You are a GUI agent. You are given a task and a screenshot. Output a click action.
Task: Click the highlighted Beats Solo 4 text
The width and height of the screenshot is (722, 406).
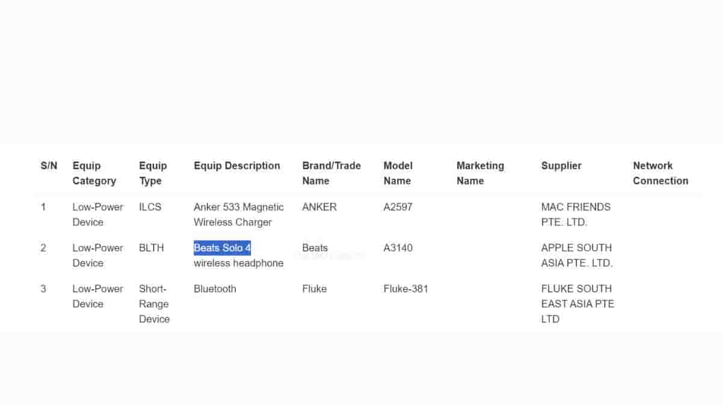[x=222, y=248]
